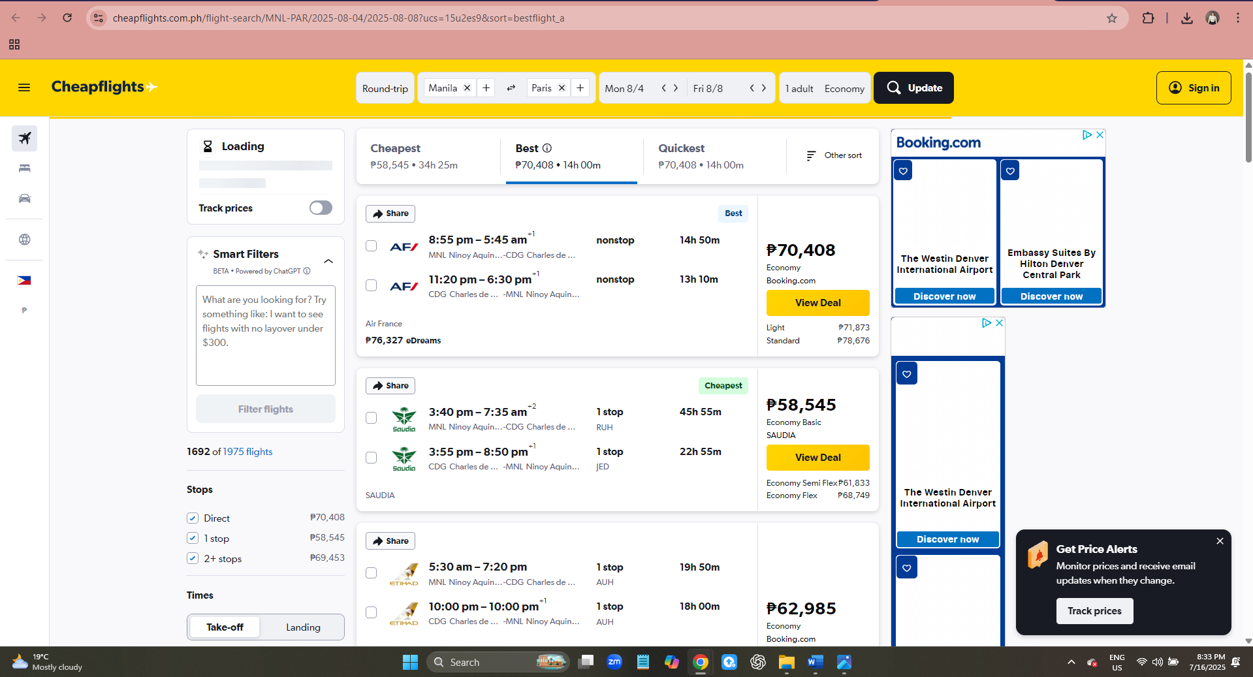Move return date to next day

click(x=764, y=88)
